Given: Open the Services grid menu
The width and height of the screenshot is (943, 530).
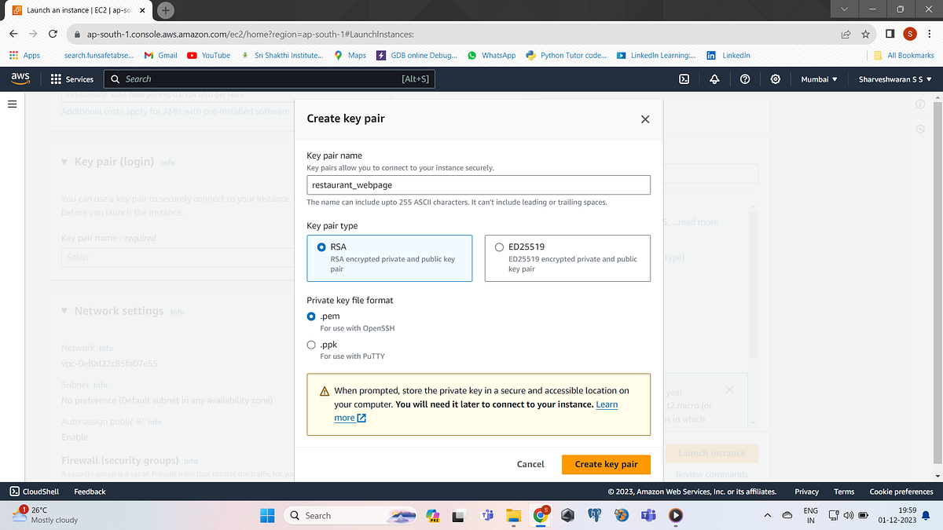Looking at the screenshot, I should pyautogui.click(x=72, y=79).
